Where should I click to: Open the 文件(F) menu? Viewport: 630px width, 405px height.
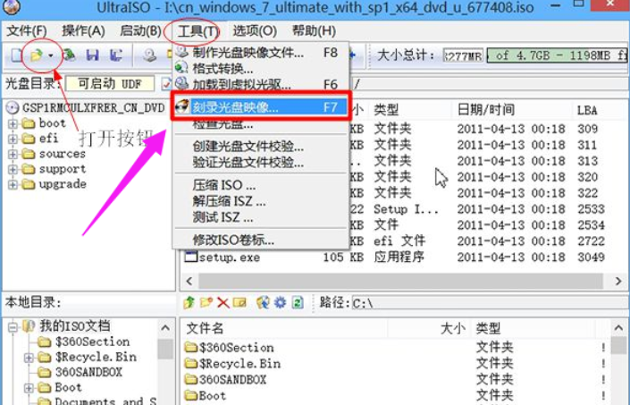pyautogui.click(x=26, y=31)
